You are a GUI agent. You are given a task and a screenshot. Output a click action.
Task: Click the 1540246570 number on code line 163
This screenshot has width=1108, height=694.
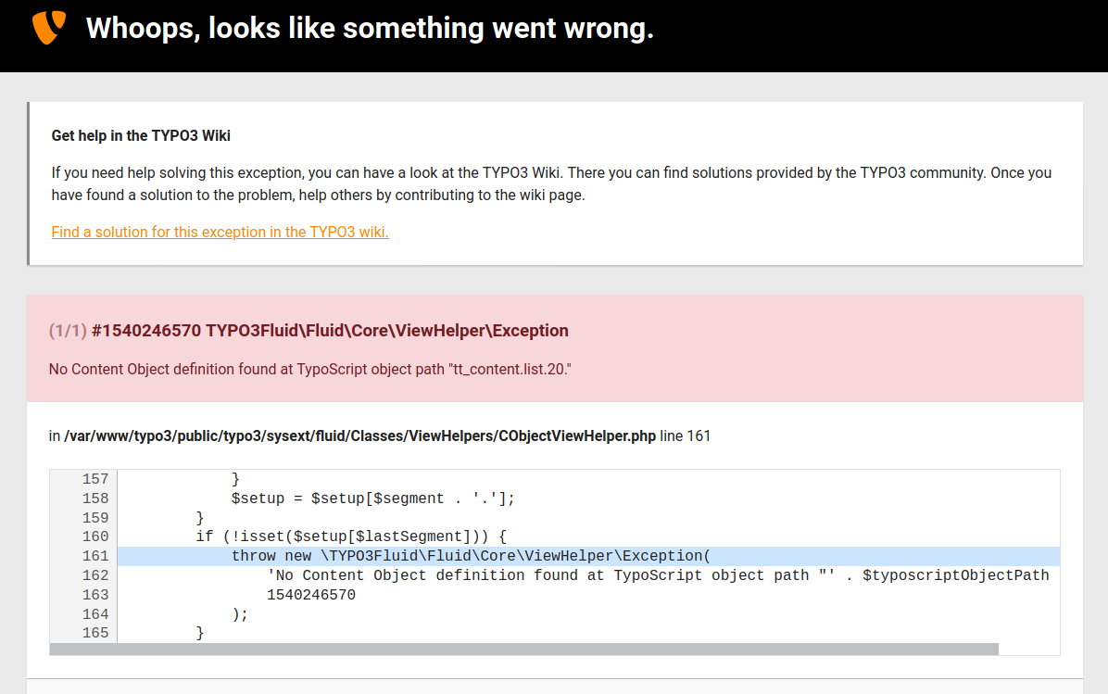(x=310, y=595)
